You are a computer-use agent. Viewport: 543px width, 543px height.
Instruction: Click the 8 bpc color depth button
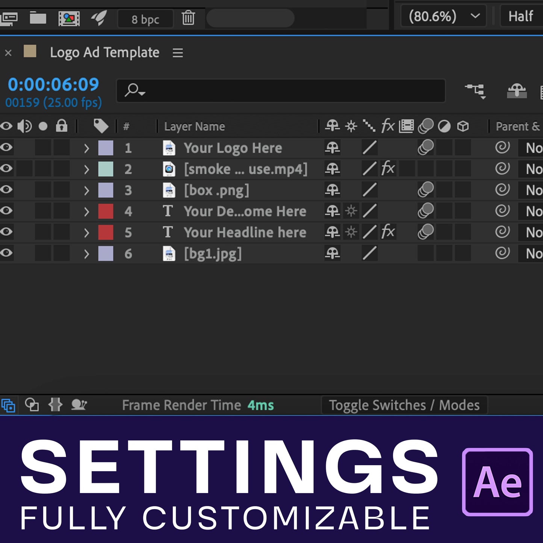145,19
